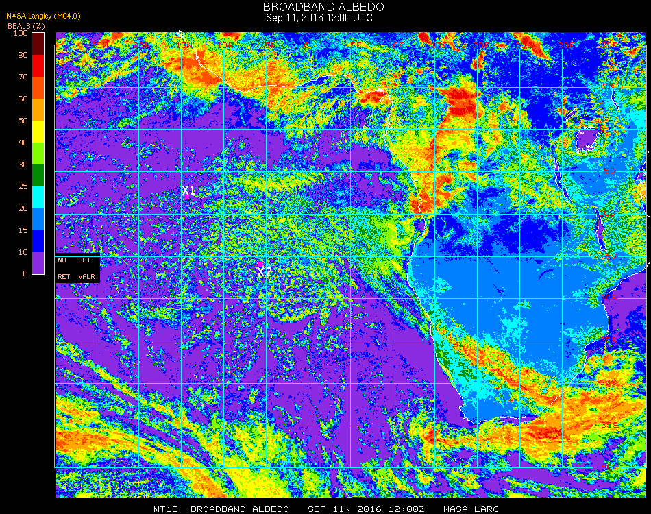Image resolution: width=651 pixels, height=514 pixels.
Task: Click the '20S' latitude label
Action: (x=608, y=298)
